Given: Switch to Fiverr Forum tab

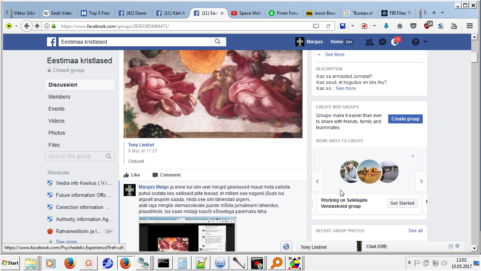Looking at the screenshot, I should tap(284, 13).
